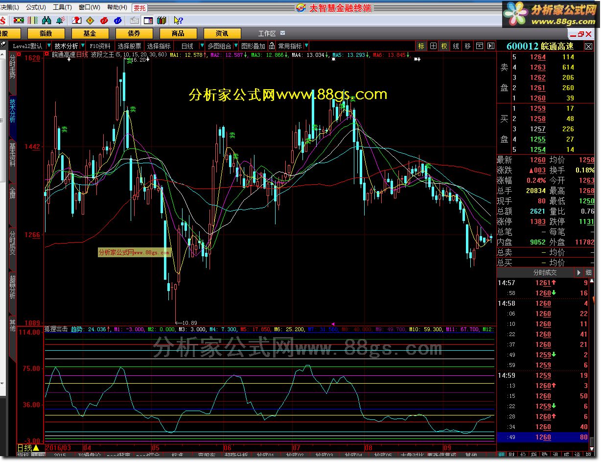Click the traffic light indicator toolbar icon
Image resolution: width=601 pixels, height=462 pixels.
click(x=19, y=21)
